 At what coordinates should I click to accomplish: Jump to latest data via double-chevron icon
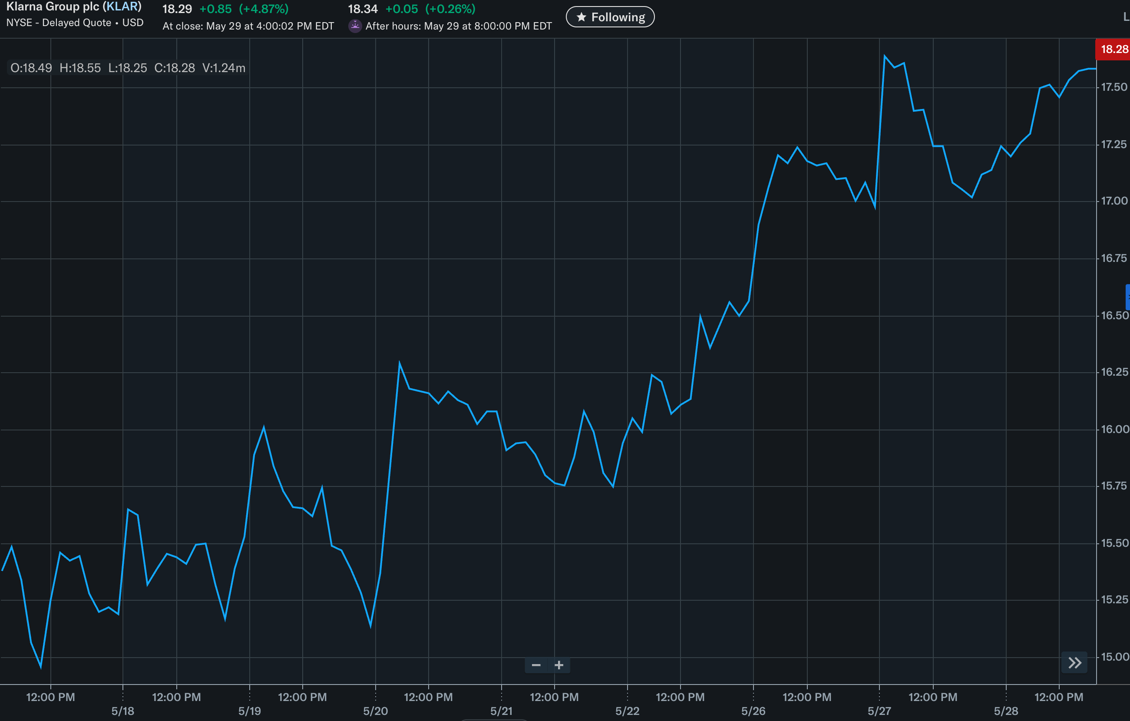click(x=1074, y=663)
